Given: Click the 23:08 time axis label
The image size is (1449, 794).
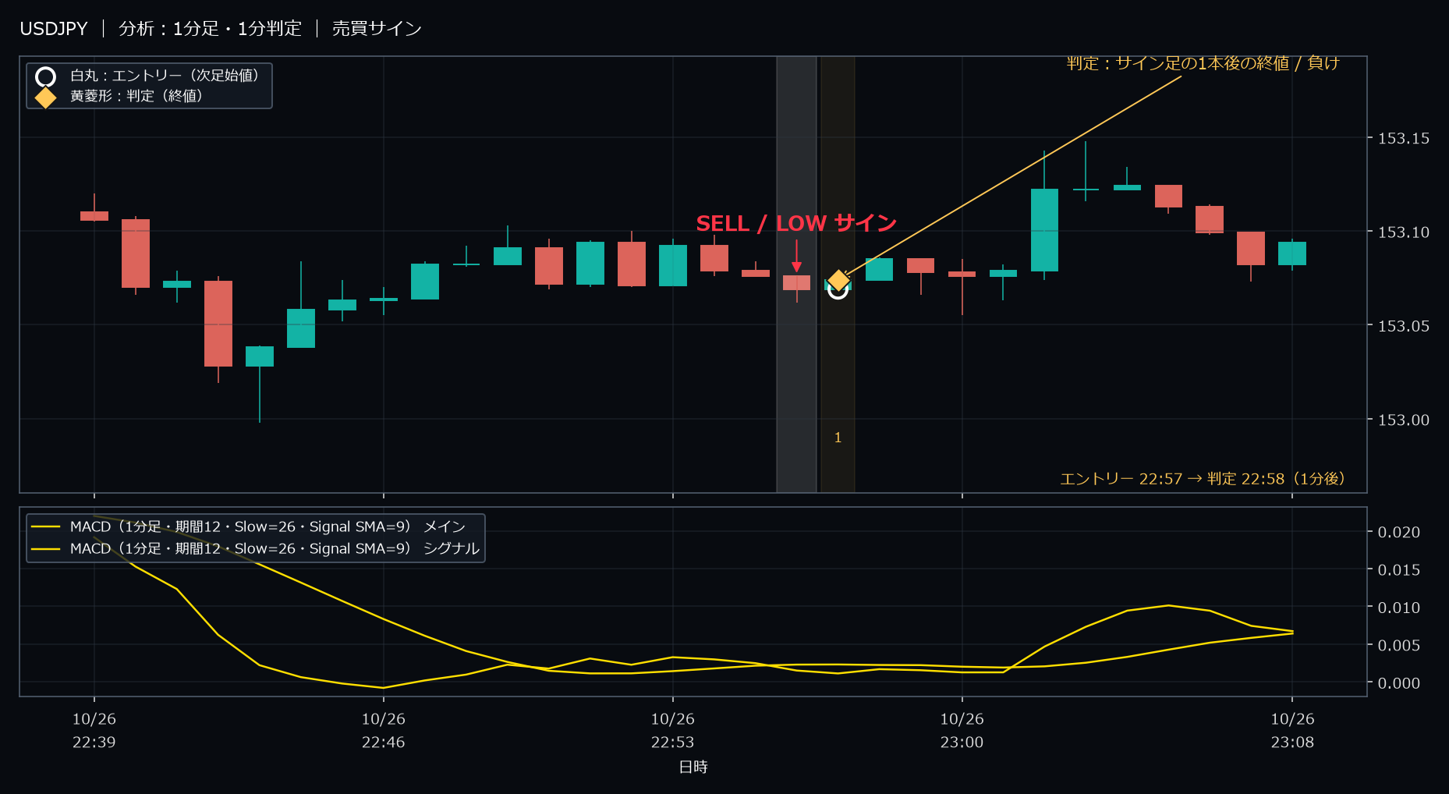Looking at the screenshot, I should [1292, 731].
